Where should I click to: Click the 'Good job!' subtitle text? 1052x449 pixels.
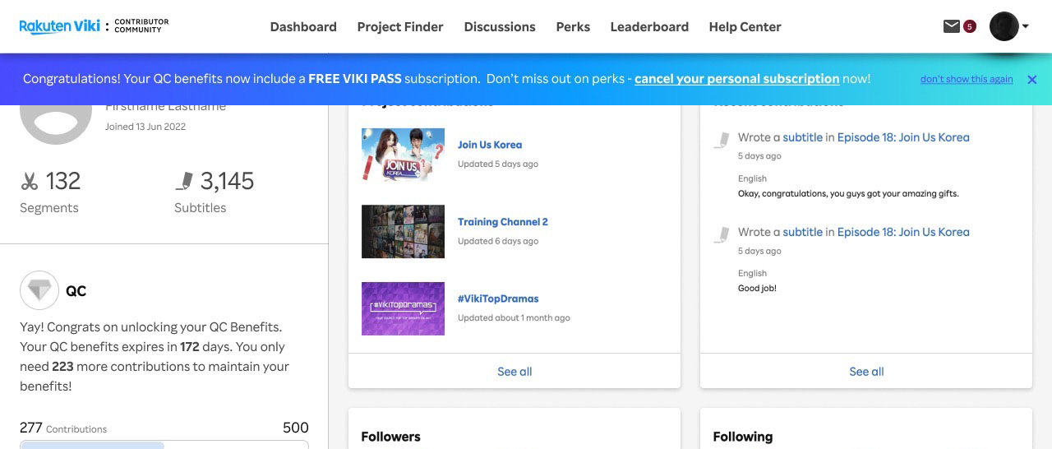757,289
